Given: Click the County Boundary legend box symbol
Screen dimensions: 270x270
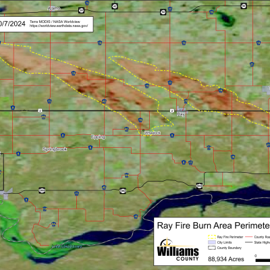Looking at the screenshot, I should point(212,248).
